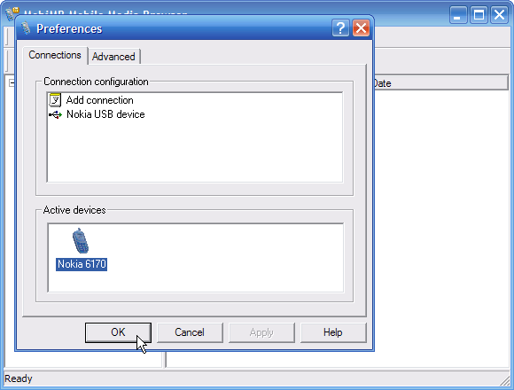Select the Connections tab
The height and width of the screenshot is (390, 514).
click(55, 55)
